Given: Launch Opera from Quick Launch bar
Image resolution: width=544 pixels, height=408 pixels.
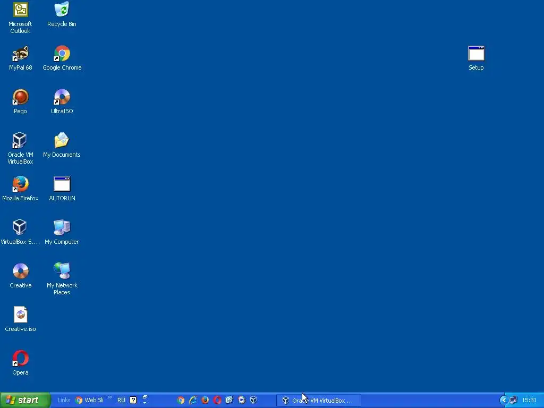Looking at the screenshot, I should click(217, 400).
